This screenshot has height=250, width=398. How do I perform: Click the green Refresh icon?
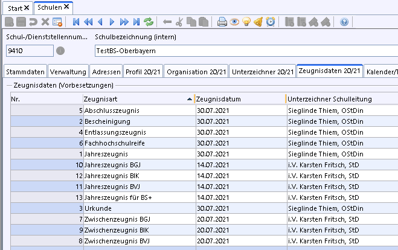(x=149, y=22)
